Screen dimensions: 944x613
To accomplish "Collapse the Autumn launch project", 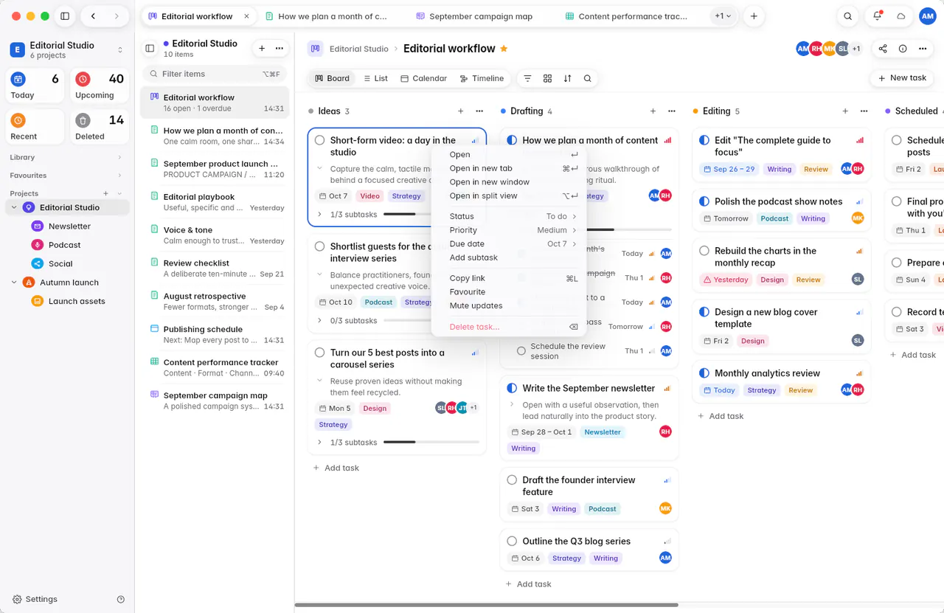I will click(x=14, y=283).
